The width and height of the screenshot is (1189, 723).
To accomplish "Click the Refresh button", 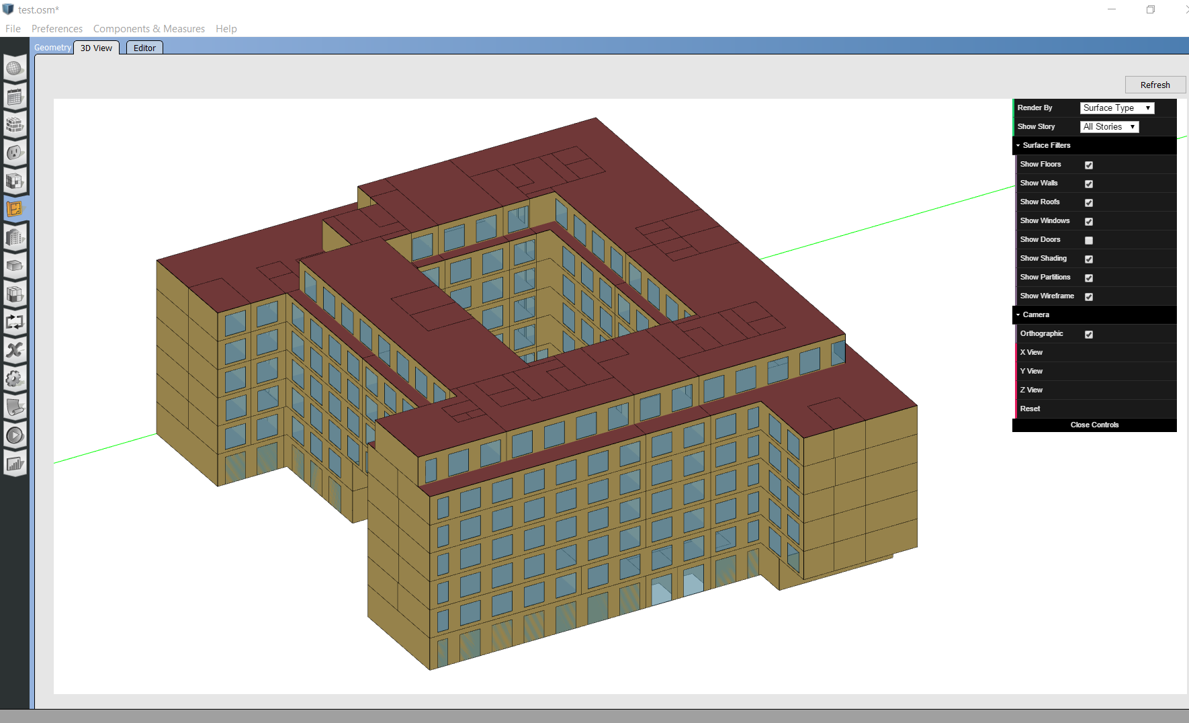I will click(x=1155, y=85).
